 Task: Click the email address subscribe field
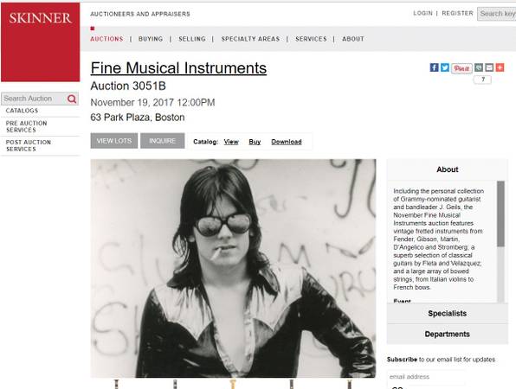pyautogui.click(x=427, y=377)
